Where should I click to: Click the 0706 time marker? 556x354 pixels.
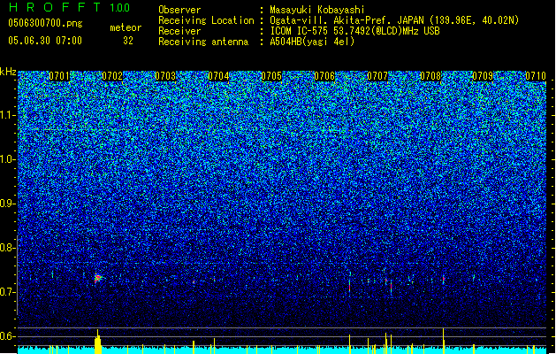(x=324, y=76)
